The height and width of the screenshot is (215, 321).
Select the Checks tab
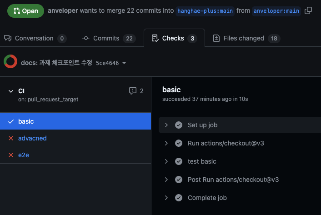click(174, 38)
